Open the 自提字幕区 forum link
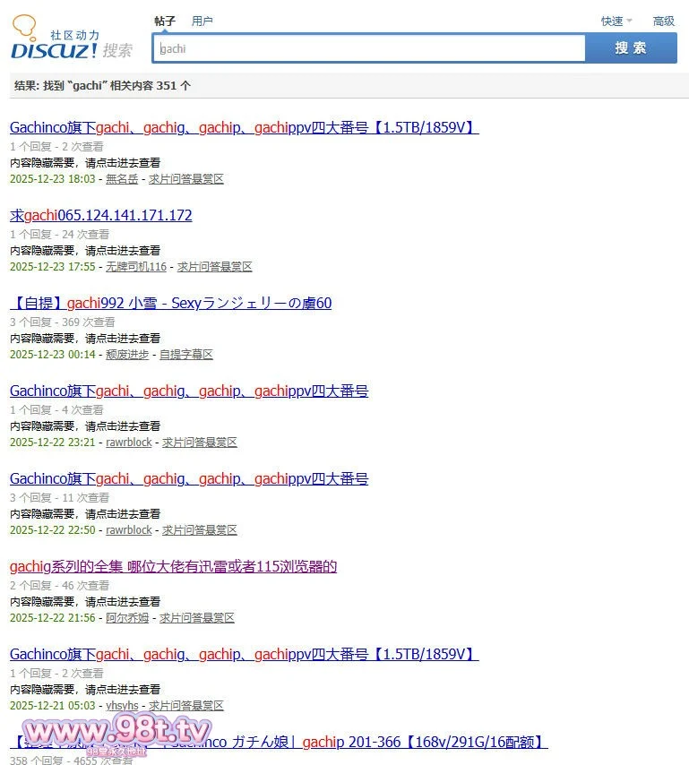689x765 pixels. coord(186,355)
